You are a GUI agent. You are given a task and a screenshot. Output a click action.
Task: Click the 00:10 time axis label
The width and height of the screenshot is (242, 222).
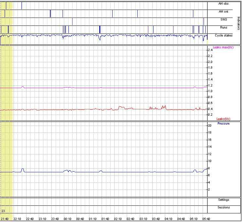click(68, 219)
